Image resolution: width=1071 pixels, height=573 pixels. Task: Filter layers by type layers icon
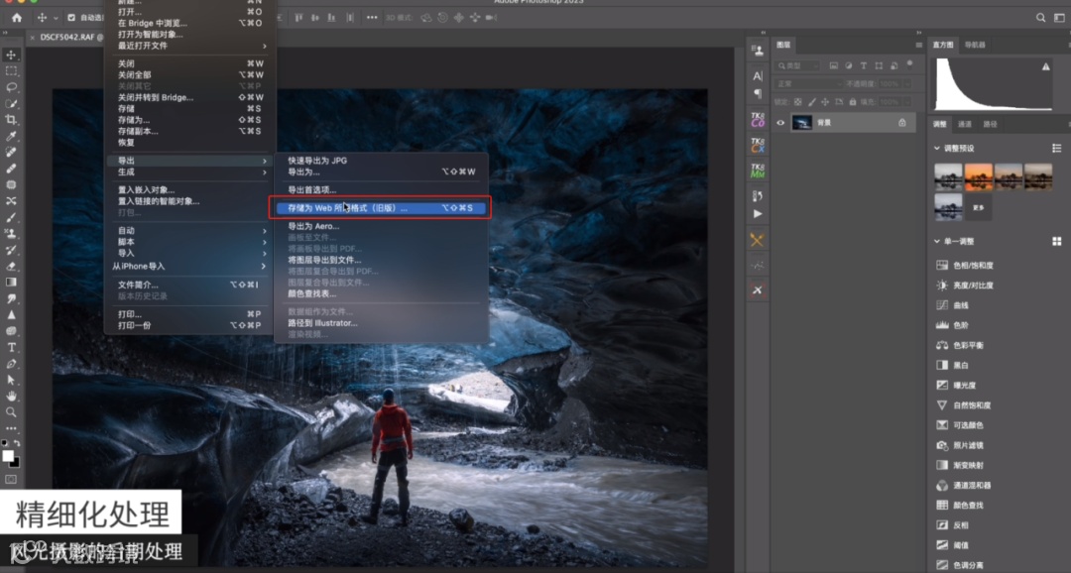pos(864,65)
